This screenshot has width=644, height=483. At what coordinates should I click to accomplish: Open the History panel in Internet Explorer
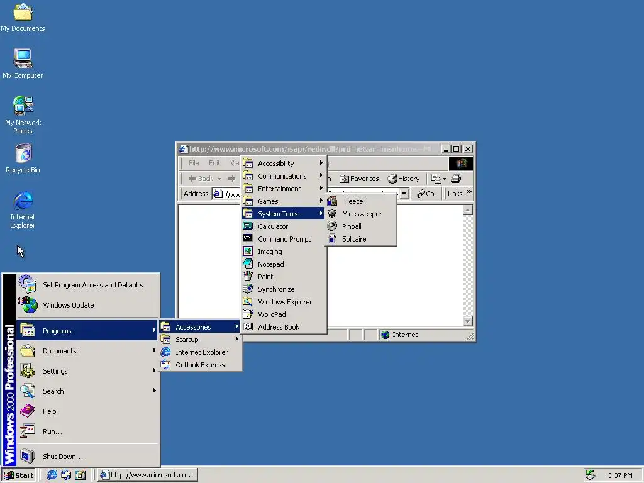(404, 179)
